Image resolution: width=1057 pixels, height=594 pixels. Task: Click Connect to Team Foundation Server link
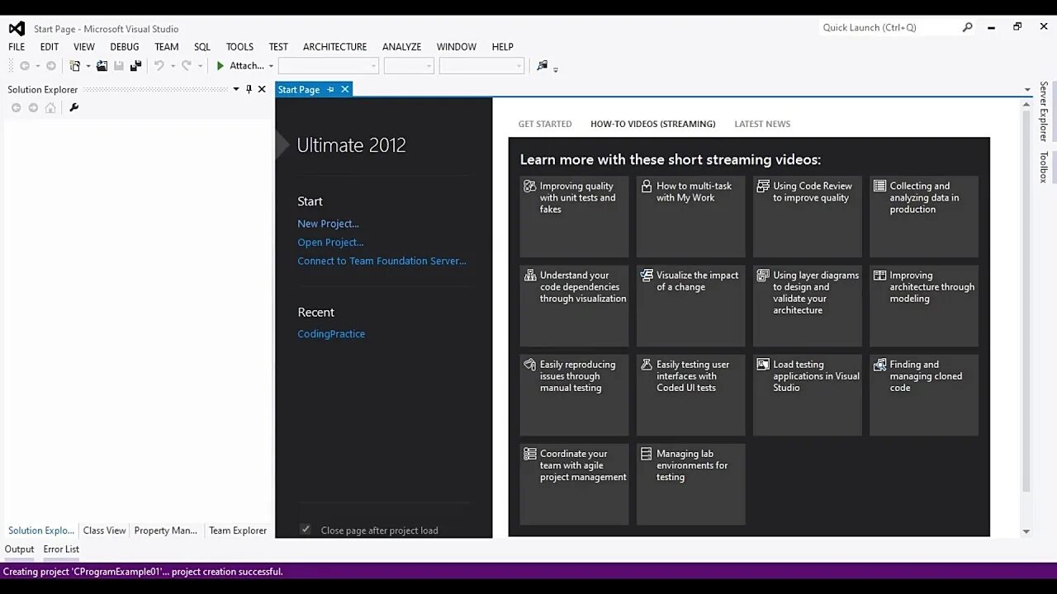(x=382, y=261)
